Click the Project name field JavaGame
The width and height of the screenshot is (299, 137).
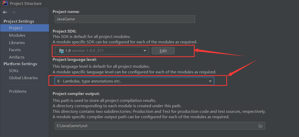point(125,19)
